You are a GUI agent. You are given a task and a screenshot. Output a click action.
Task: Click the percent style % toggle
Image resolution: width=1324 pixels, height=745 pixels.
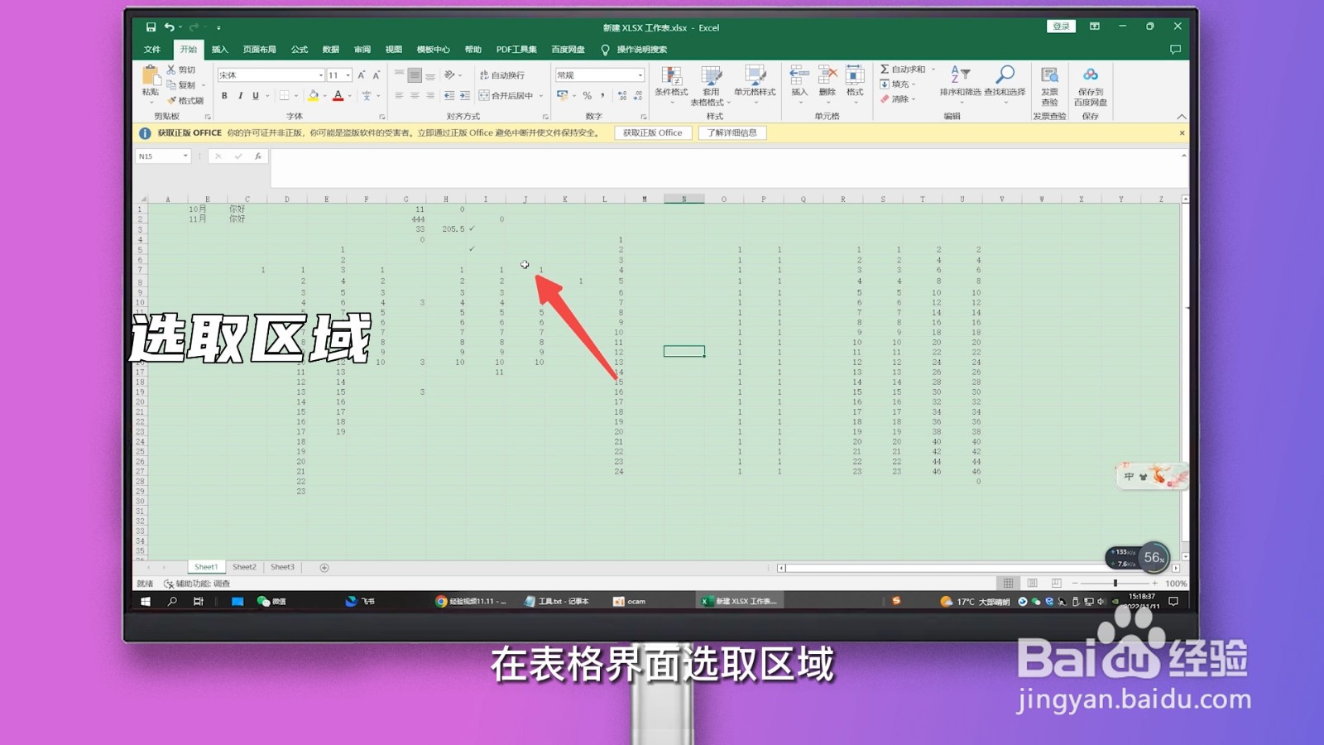(588, 95)
